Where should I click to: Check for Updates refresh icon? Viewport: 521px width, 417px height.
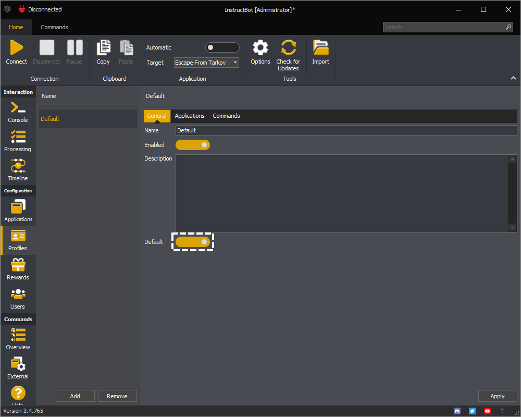click(x=288, y=47)
